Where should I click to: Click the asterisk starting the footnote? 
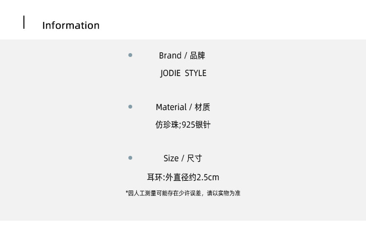click(x=127, y=193)
